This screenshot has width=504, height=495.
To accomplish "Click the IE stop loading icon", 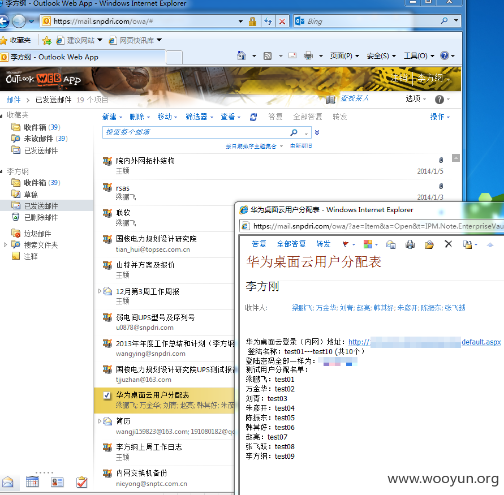I will click(282, 21).
